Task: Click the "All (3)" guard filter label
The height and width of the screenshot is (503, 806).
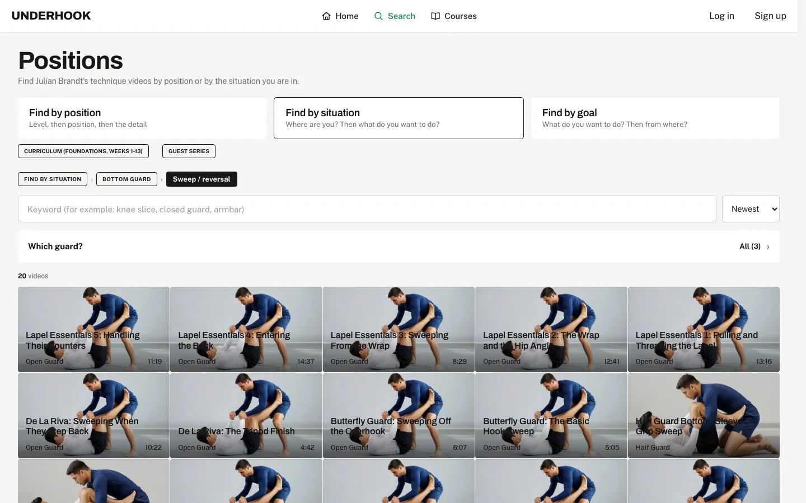Action: (x=750, y=246)
